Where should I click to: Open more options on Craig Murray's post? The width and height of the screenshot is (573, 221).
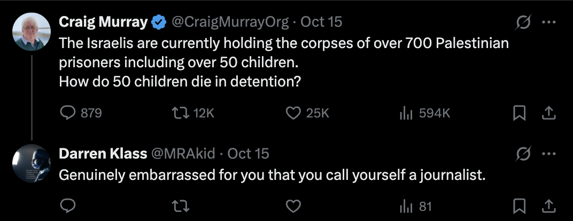(x=548, y=22)
